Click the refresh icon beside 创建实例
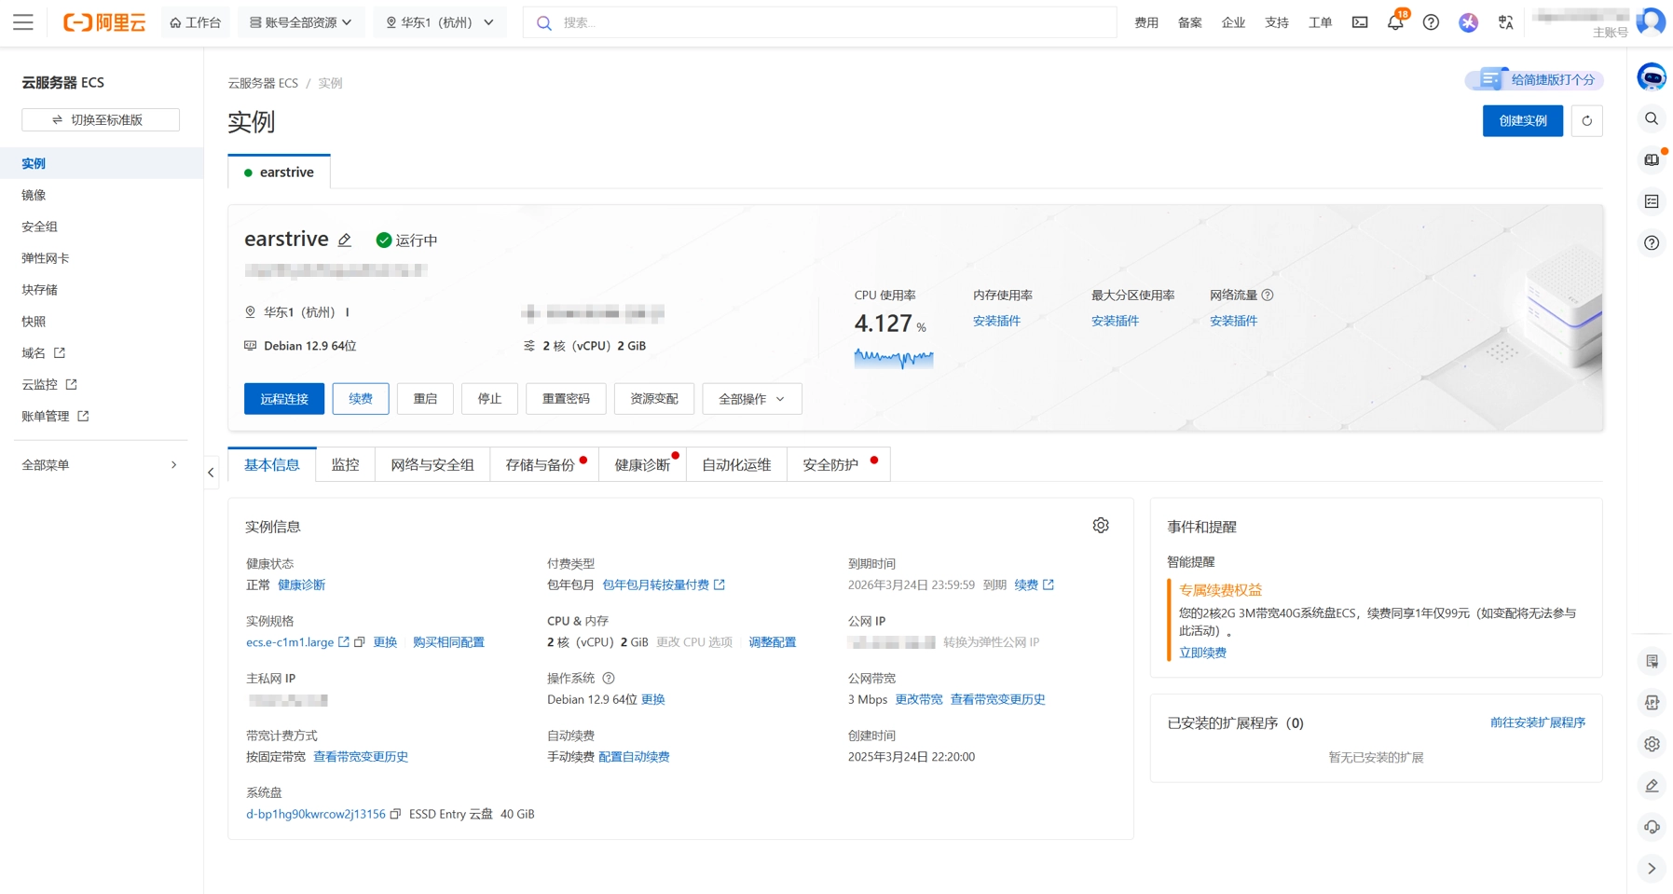This screenshot has width=1673, height=894. [x=1586, y=121]
